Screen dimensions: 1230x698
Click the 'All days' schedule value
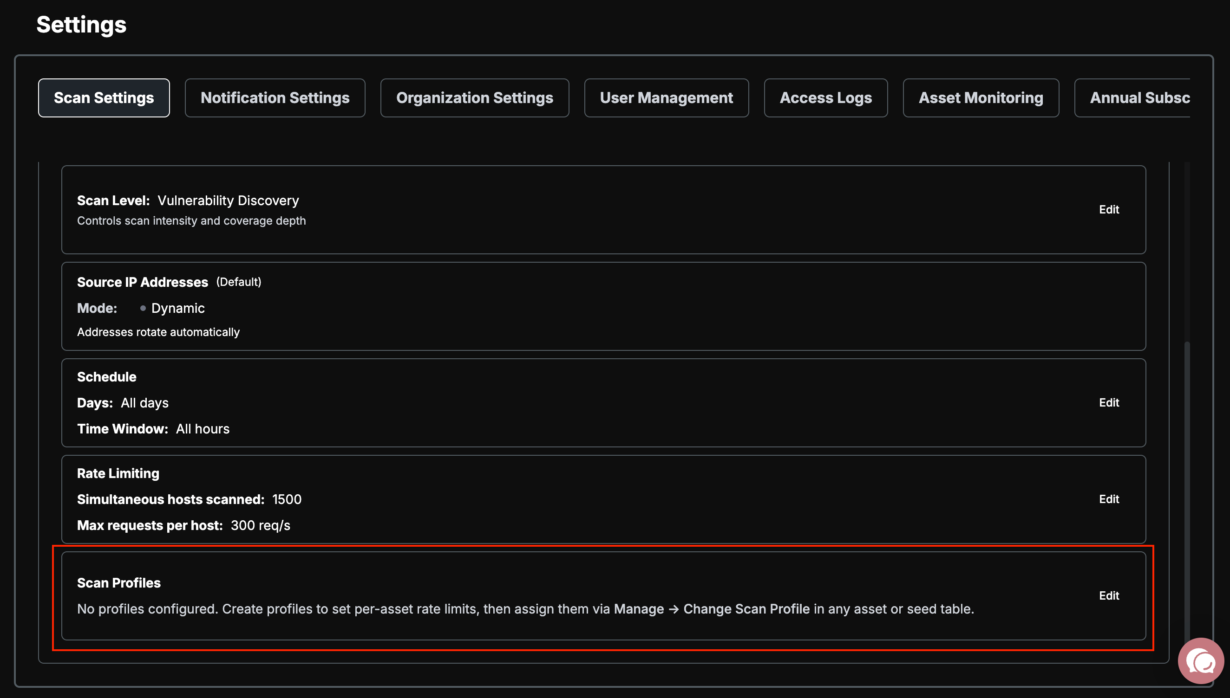pyautogui.click(x=144, y=403)
